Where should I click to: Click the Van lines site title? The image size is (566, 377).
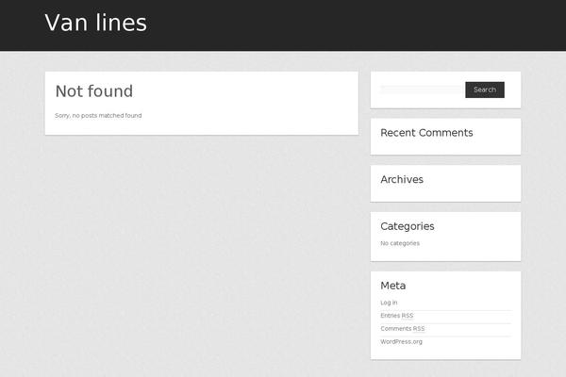tap(95, 24)
